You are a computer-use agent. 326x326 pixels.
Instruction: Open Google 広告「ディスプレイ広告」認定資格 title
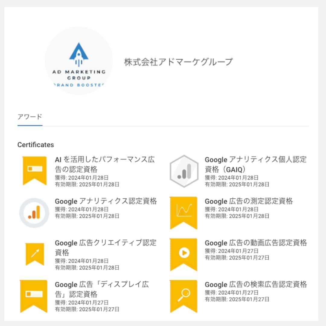pyautogui.click(x=102, y=289)
